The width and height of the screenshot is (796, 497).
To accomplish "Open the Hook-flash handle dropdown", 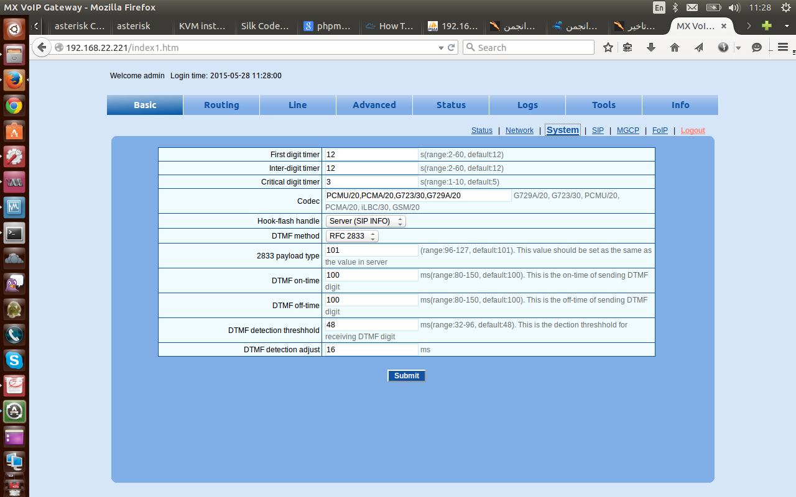I will tap(366, 221).
